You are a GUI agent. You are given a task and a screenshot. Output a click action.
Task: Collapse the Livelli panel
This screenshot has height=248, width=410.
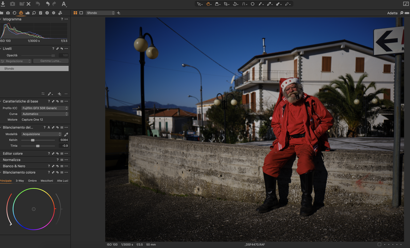coord(1,48)
